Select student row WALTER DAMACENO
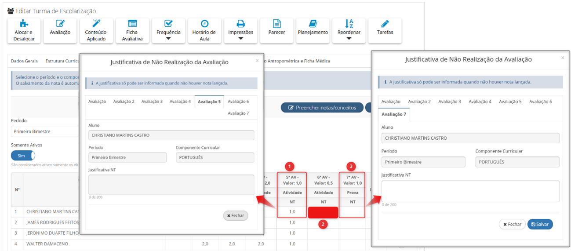The image size is (571, 251). coord(47,244)
